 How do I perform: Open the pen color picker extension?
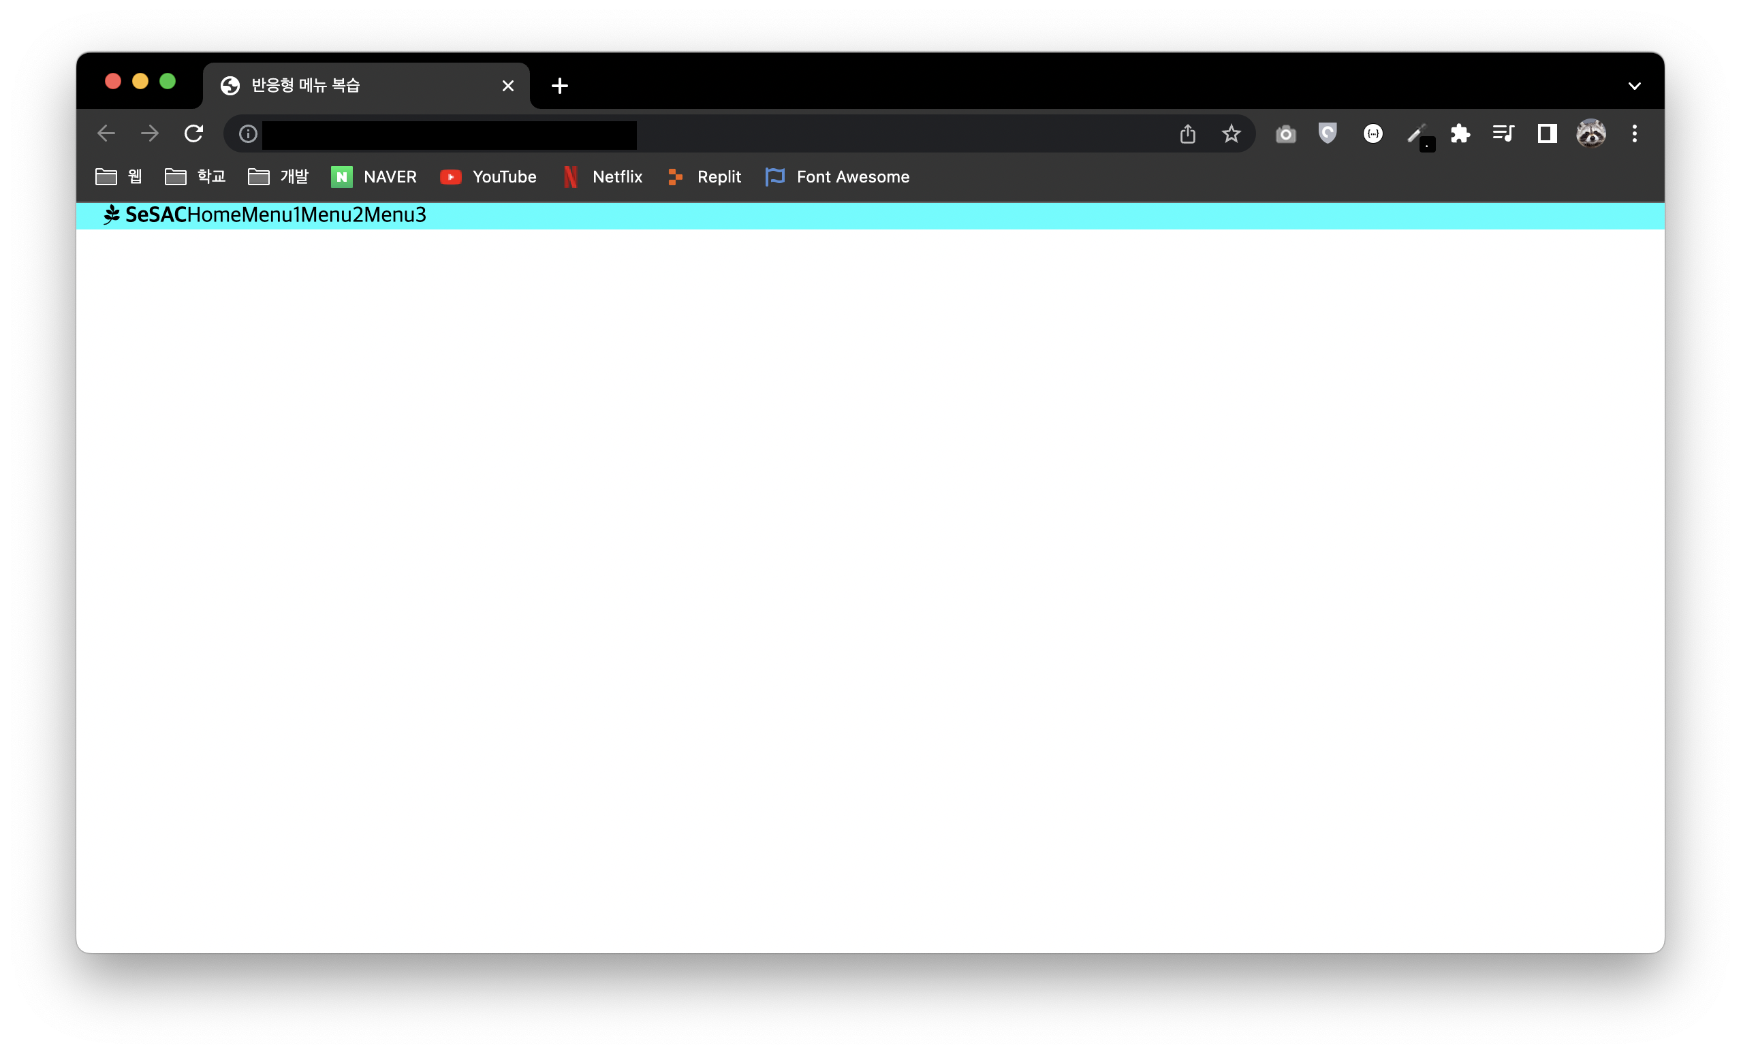tap(1419, 135)
